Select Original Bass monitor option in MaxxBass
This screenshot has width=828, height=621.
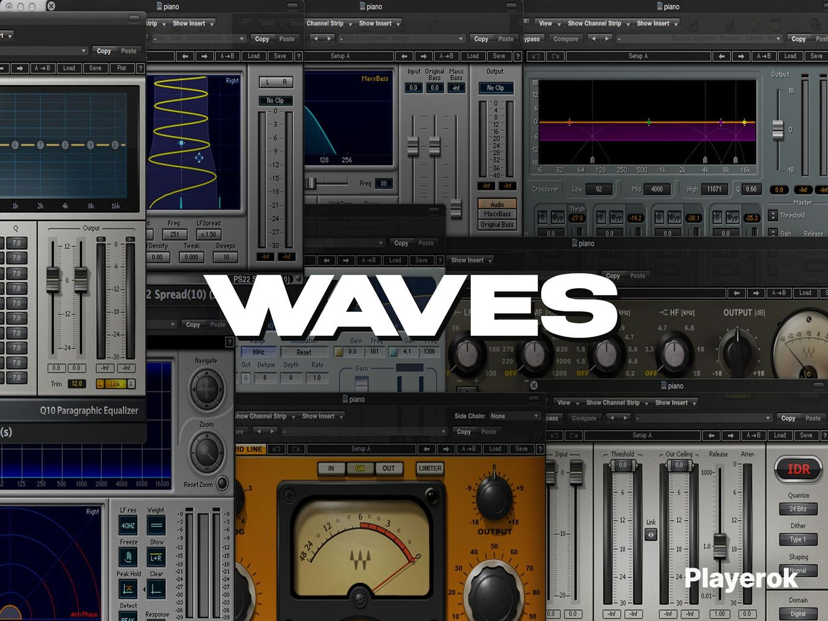click(x=498, y=225)
